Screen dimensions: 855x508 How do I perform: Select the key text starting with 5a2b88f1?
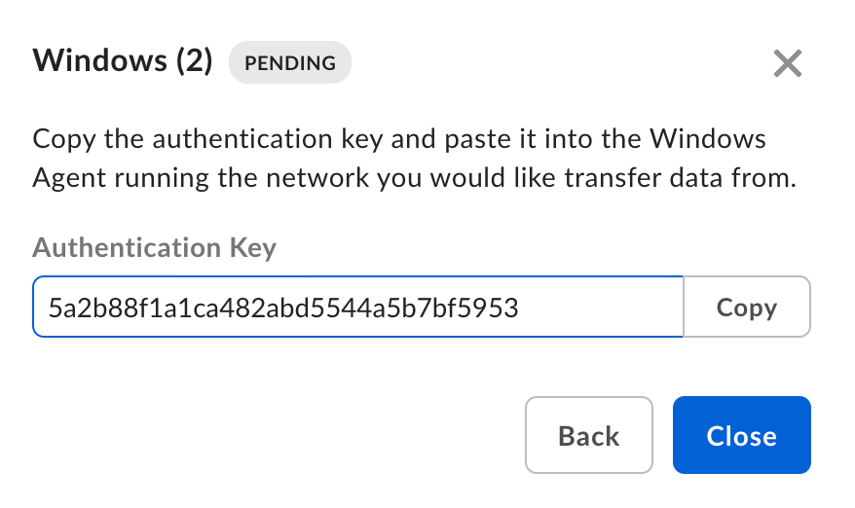point(282,308)
